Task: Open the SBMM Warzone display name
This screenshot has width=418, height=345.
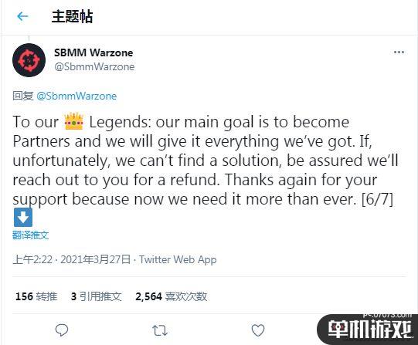Action: pyautogui.click(x=93, y=52)
